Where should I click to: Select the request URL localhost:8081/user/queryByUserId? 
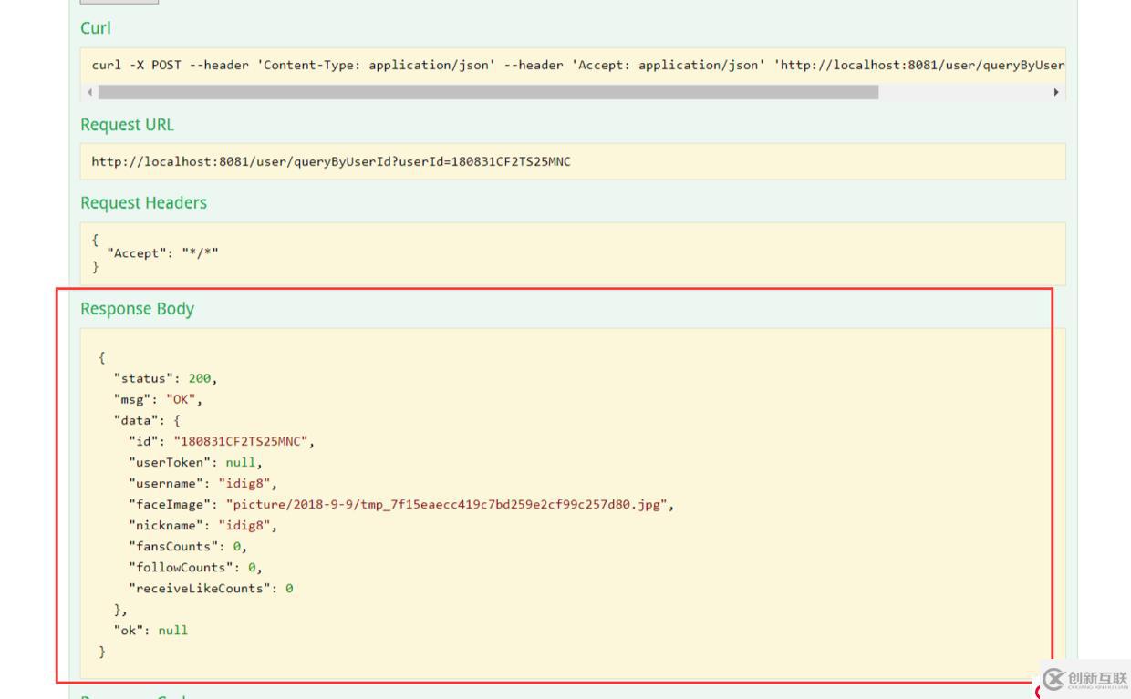pyautogui.click(x=331, y=162)
